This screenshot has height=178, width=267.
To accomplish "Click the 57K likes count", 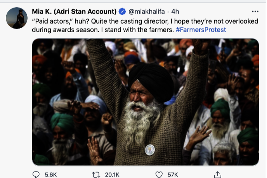I will pos(173,175).
